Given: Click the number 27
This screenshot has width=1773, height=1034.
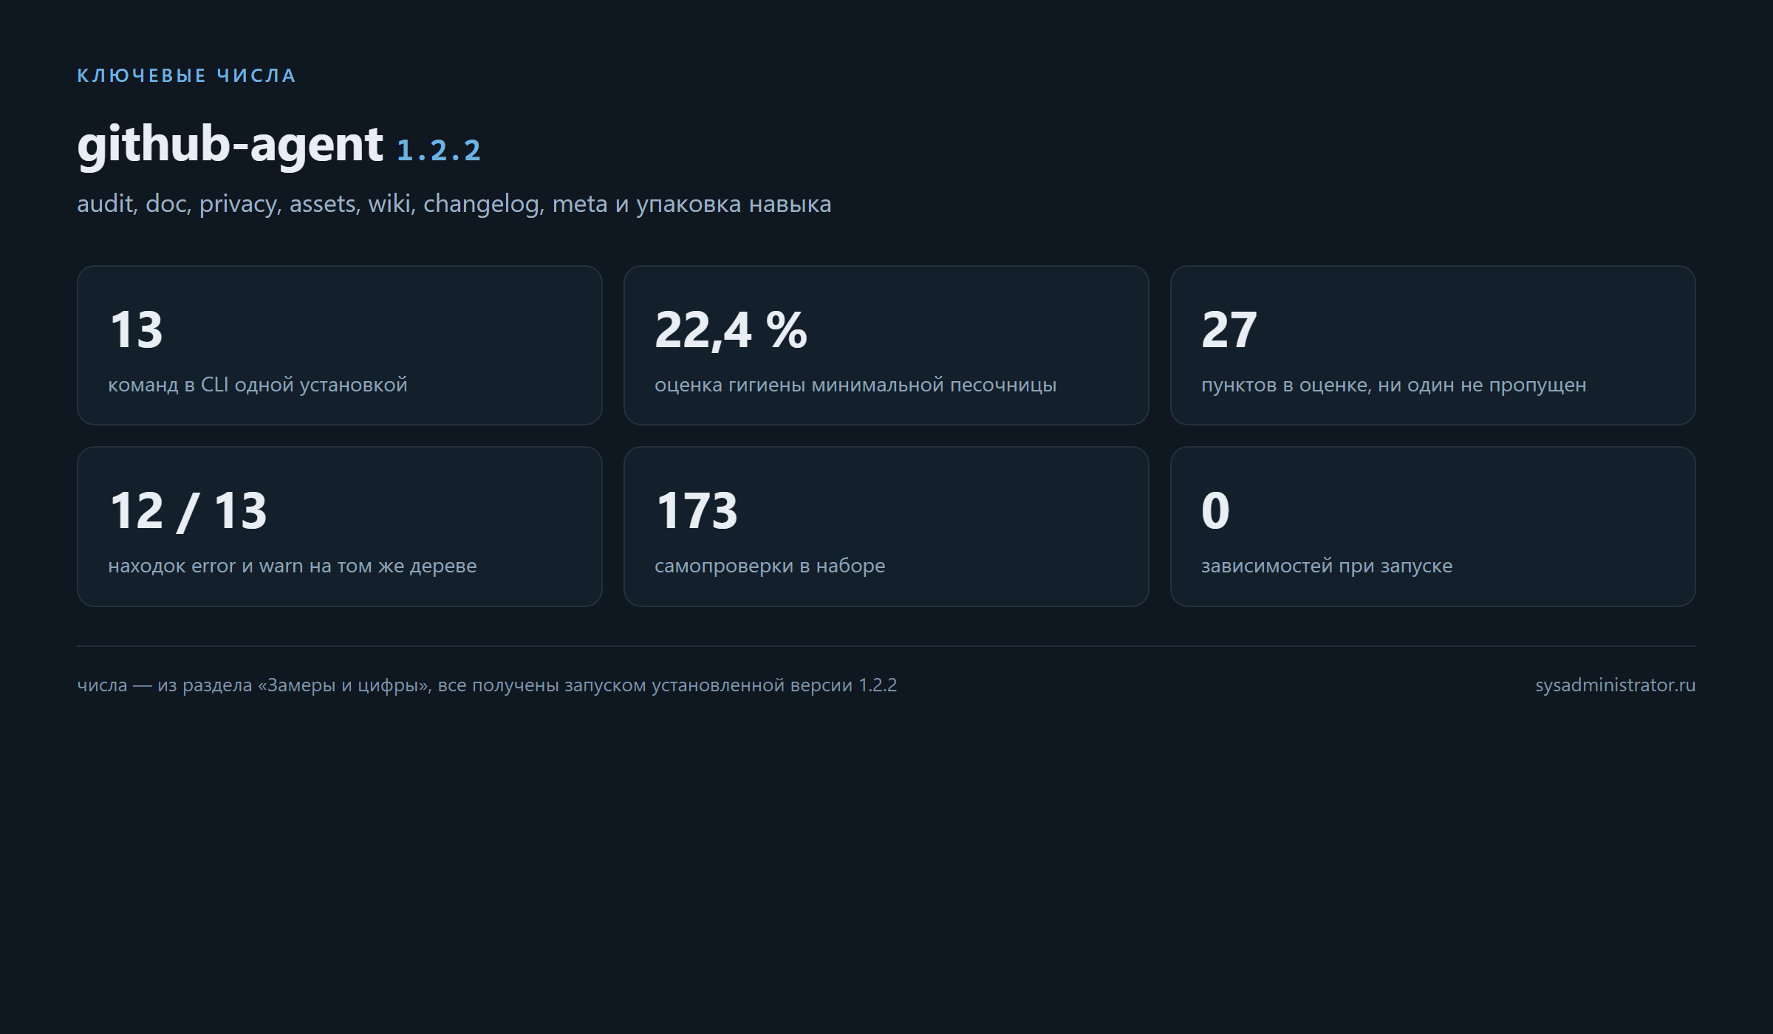Looking at the screenshot, I should [1229, 329].
